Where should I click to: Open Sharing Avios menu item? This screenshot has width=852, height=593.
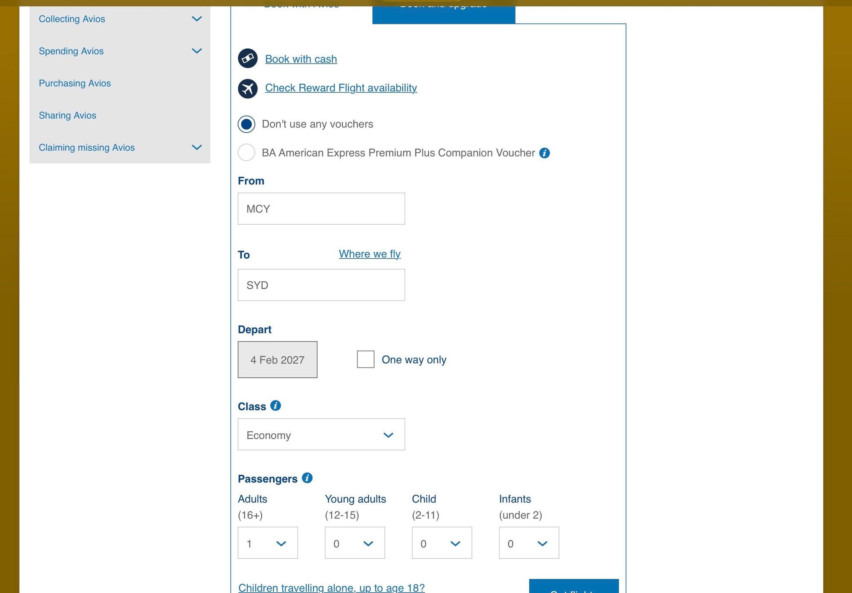[x=67, y=116]
